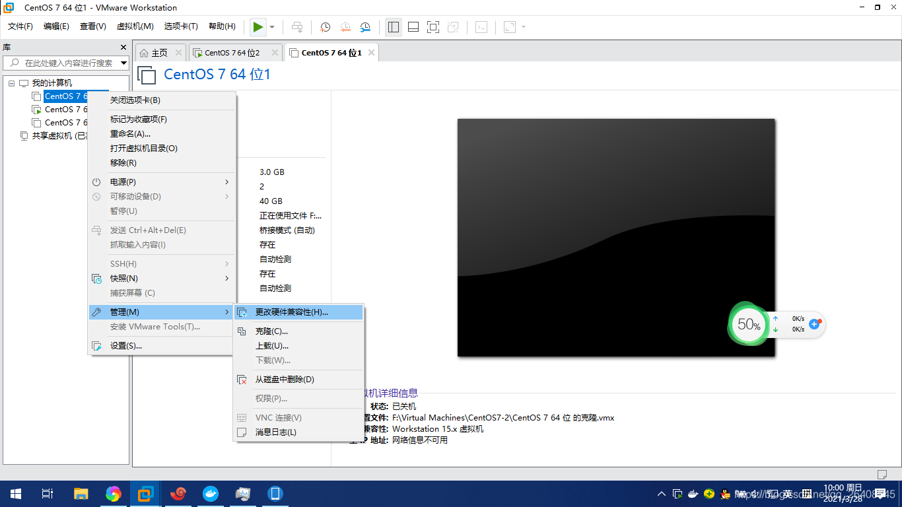Click 桥接模式 (自动) network value
The image size is (902, 507).
point(287,230)
